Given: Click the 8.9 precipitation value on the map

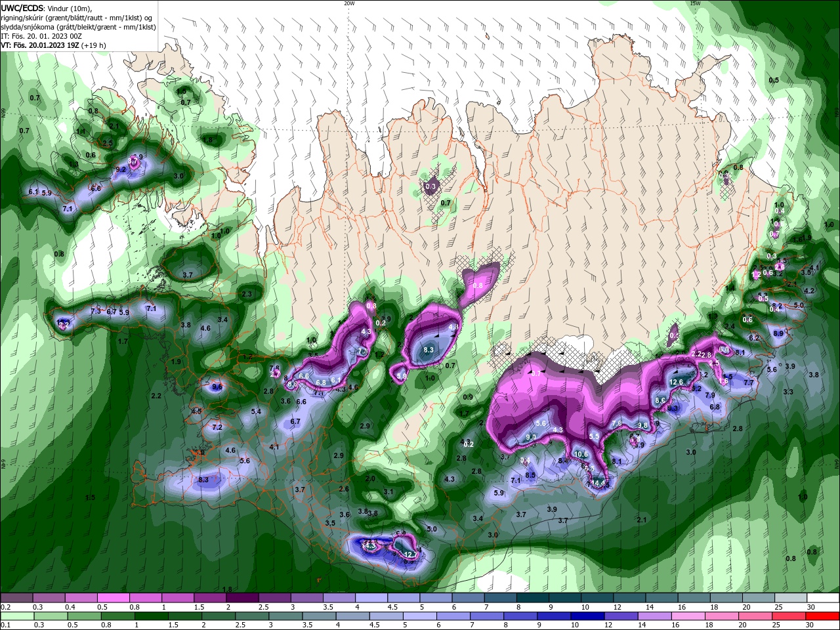Looking at the screenshot, I should click(778, 333).
